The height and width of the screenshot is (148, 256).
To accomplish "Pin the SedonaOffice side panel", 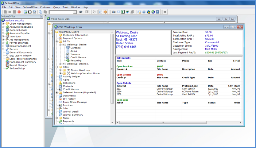I will point(42,17).
